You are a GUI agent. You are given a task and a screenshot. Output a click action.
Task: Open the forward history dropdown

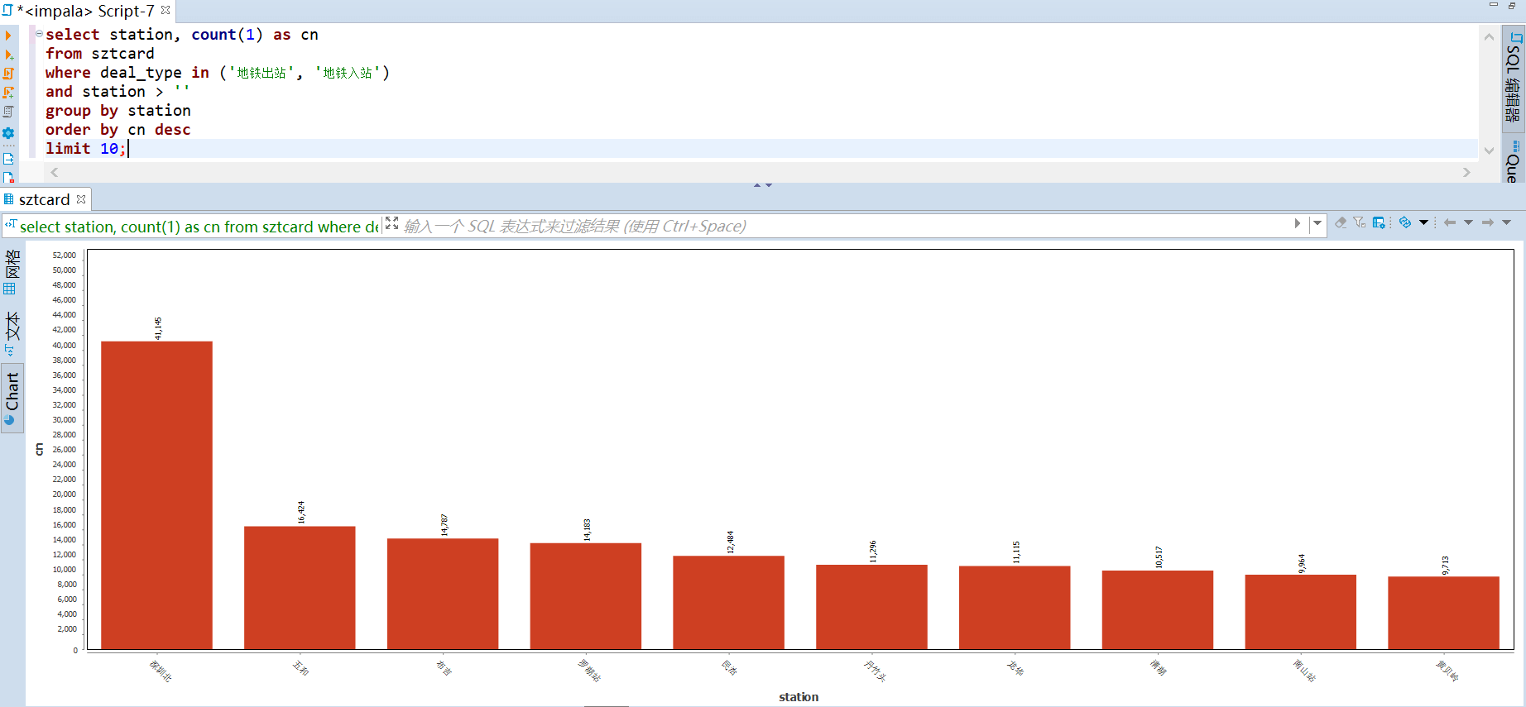click(x=1506, y=222)
